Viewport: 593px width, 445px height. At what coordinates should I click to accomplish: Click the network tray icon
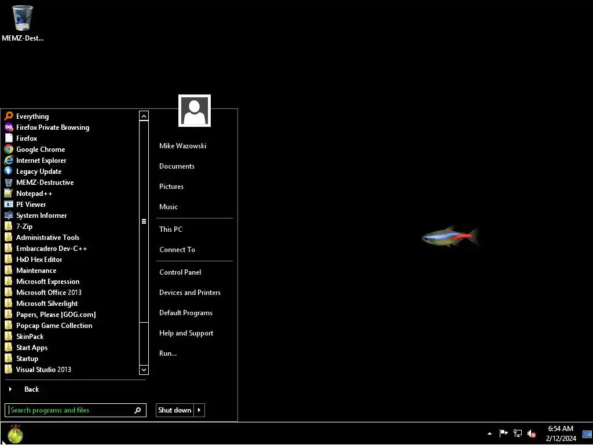coord(517,433)
